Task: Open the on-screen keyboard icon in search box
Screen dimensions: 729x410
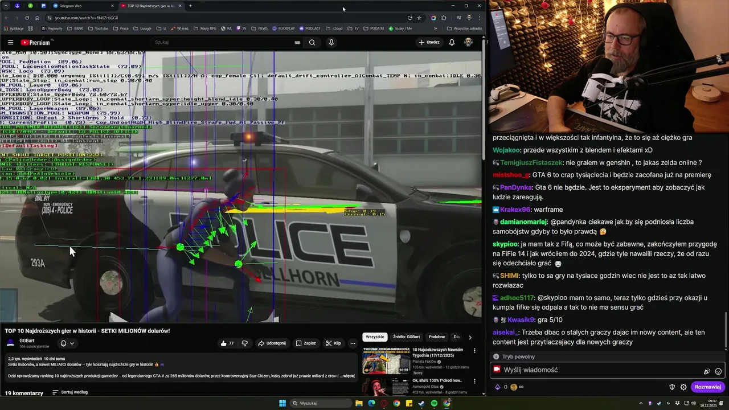Action: pyautogui.click(x=297, y=42)
